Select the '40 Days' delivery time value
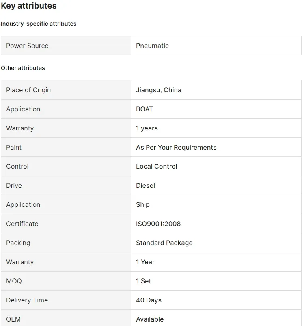The height and width of the screenshot is (326, 302). [149, 300]
